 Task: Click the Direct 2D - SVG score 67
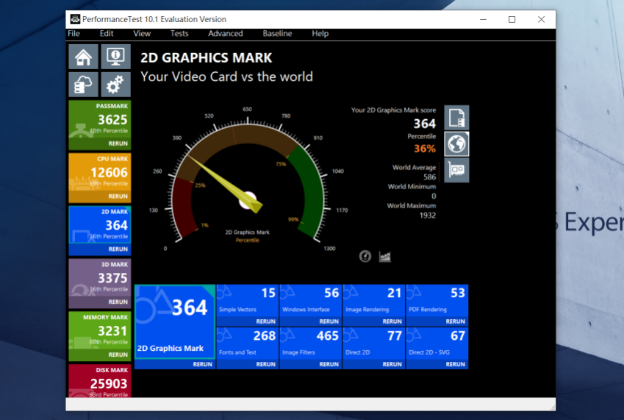point(458,336)
